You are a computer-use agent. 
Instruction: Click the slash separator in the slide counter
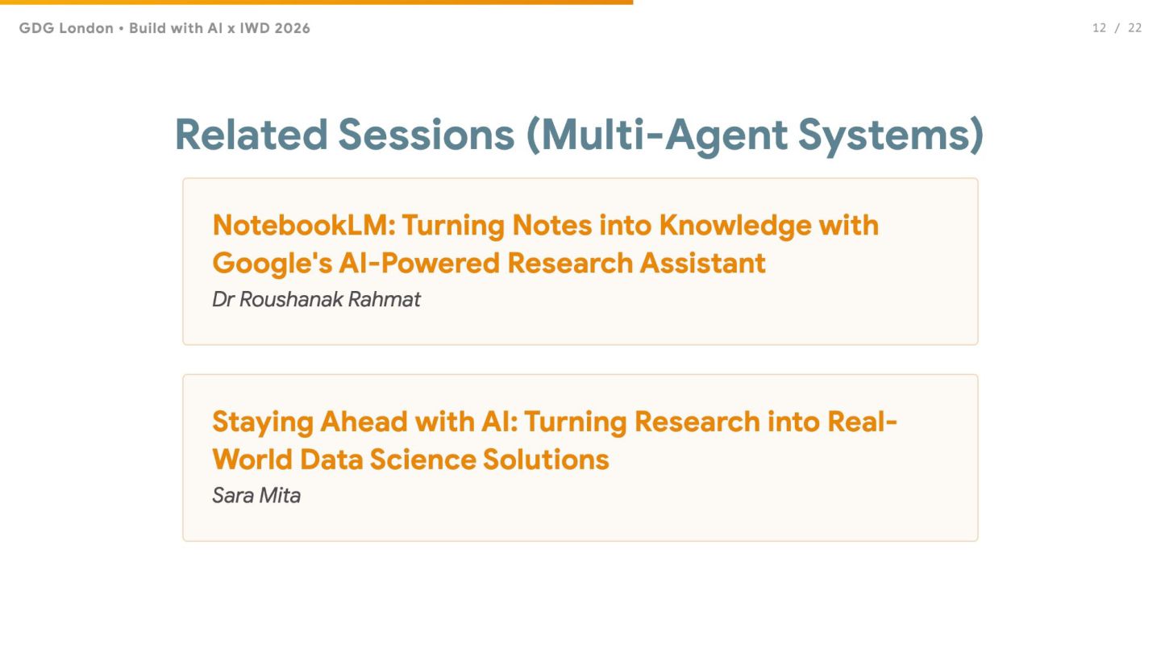coord(1117,28)
